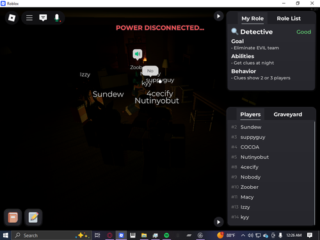This screenshot has height=240, width=320.
Task: Open Spotify from the taskbar
Action: pos(166,236)
